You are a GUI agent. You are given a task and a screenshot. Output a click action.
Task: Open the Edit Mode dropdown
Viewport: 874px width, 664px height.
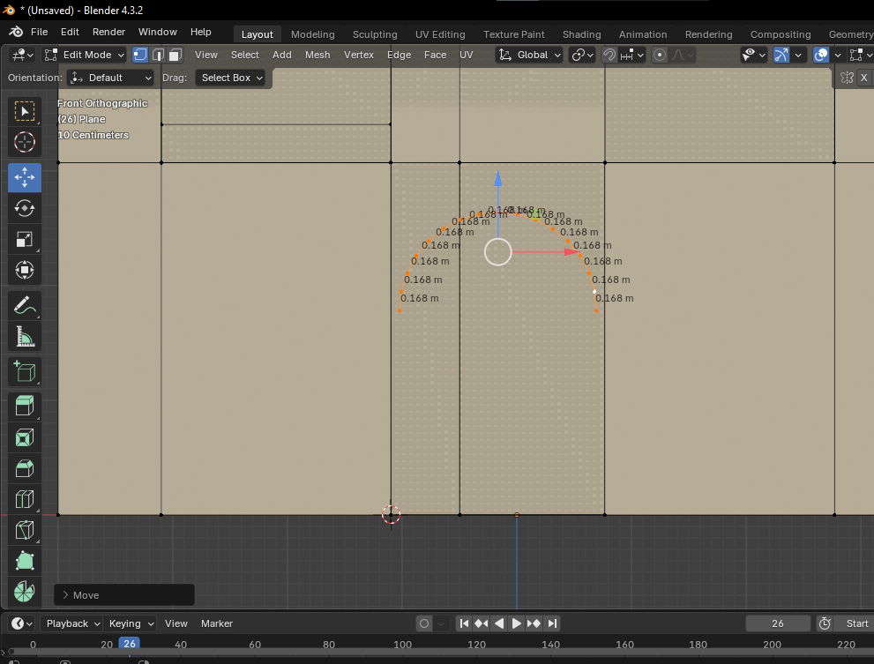86,55
